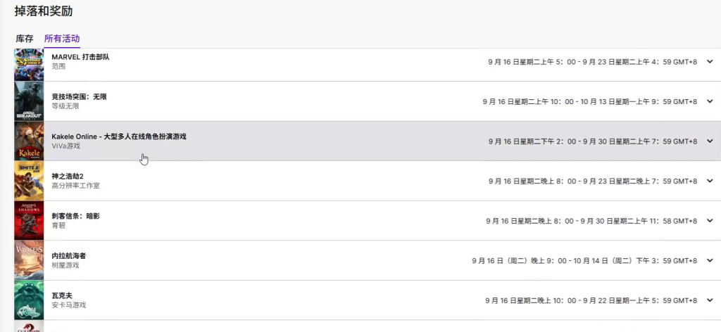Viewport: 721px width, 332px height.
Task: Switch to the 库存 tab
Action: click(25, 39)
